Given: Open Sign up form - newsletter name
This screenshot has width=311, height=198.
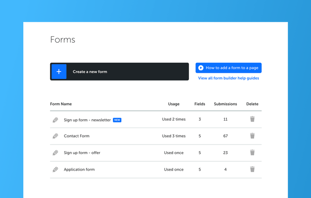Looking at the screenshot, I should 87,120.
